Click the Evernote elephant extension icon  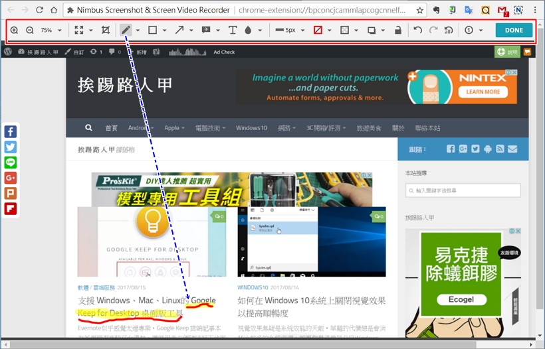click(436, 11)
